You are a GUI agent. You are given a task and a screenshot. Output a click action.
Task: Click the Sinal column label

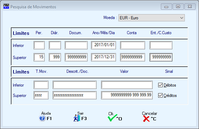pyautogui.click(x=169, y=71)
